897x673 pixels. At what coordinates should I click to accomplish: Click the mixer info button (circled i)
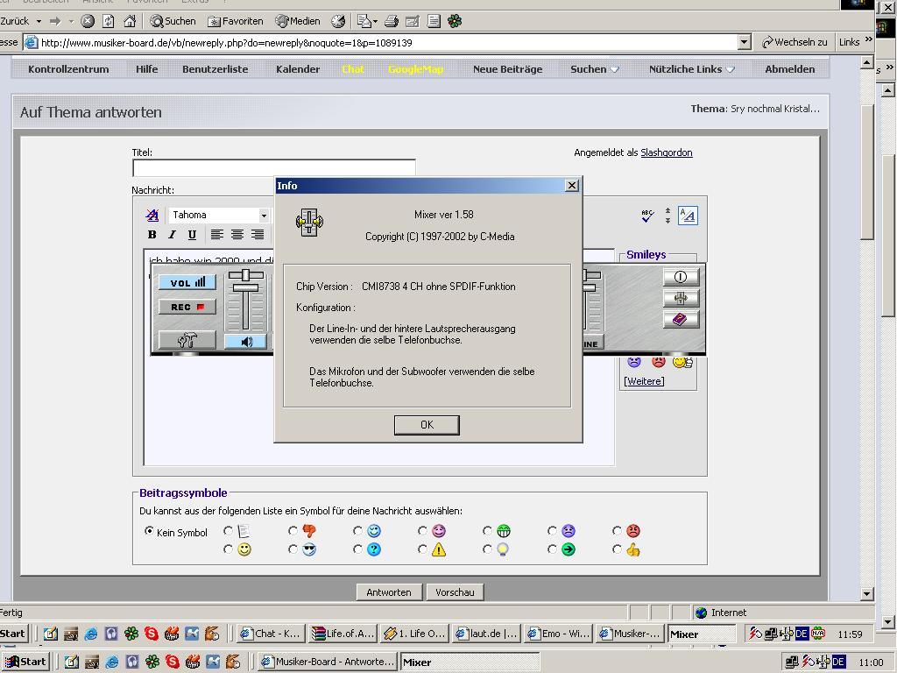pos(681,277)
